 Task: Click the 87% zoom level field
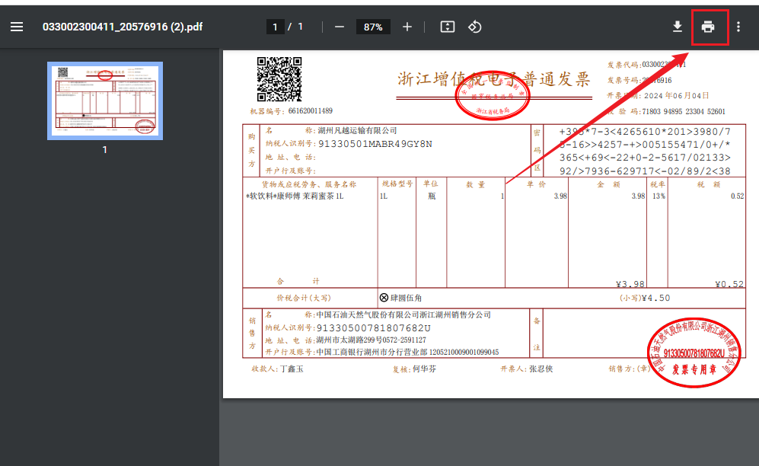(373, 27)
